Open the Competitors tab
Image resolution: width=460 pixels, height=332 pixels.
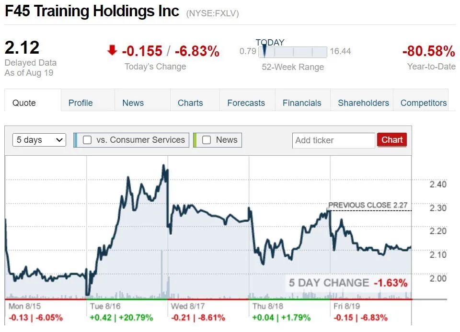click(423, 103)
